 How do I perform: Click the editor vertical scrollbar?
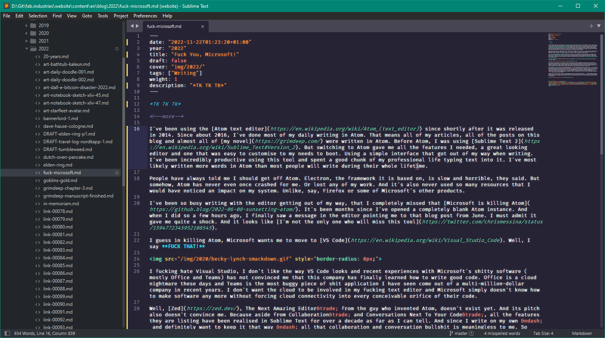pyautogui.click(x=602, y=94)
